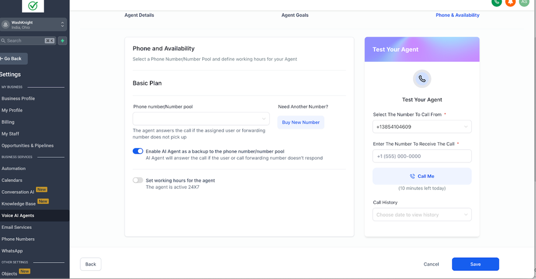Click the number to receive call field

[422, 156]
